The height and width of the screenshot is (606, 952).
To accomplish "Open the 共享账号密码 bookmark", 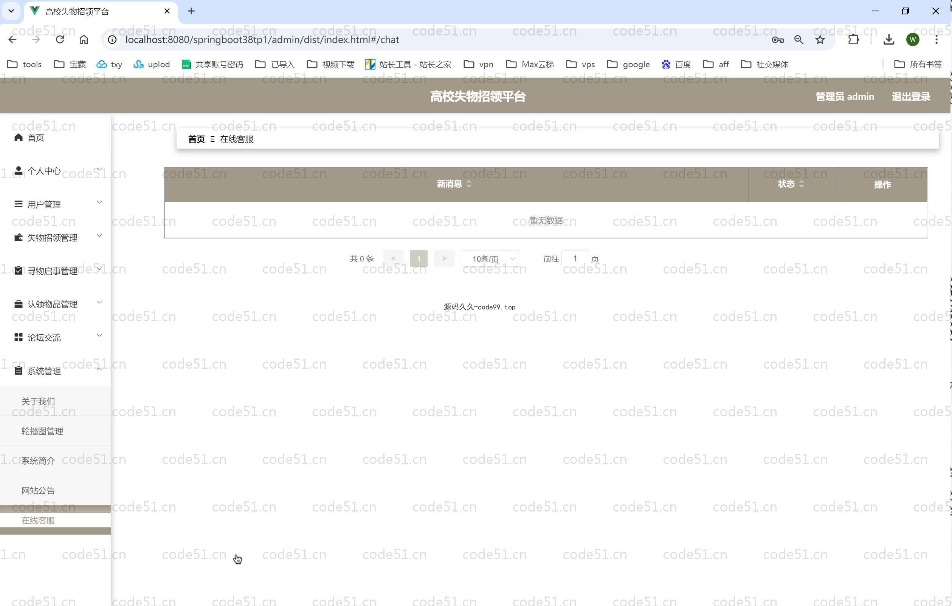I will (x=212, y=64).
